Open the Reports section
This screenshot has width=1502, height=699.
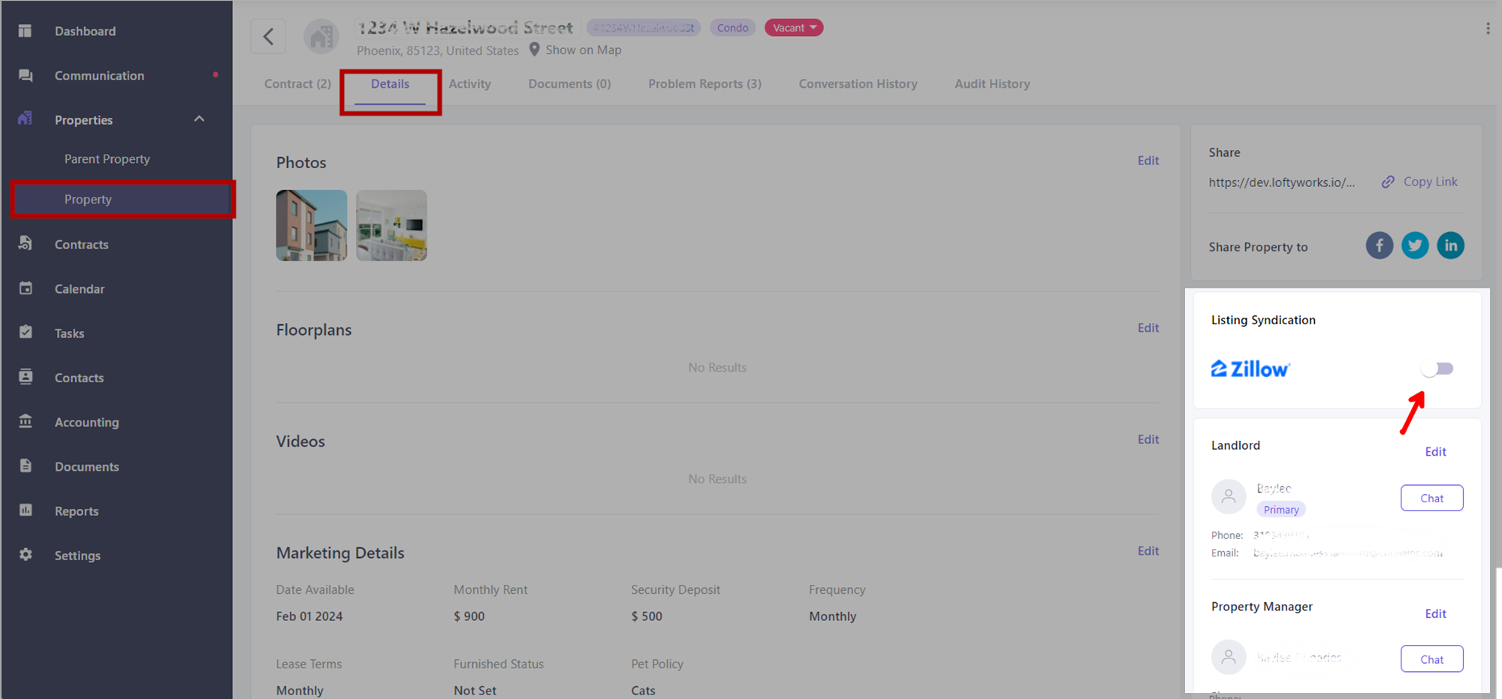[x=77, y=511]
